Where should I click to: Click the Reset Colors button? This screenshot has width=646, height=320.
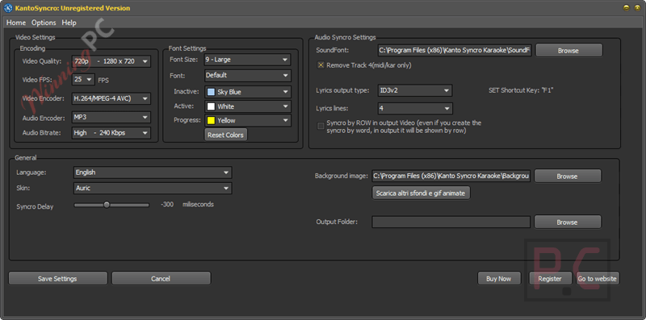pyautogui.click(x=226, y=135)
